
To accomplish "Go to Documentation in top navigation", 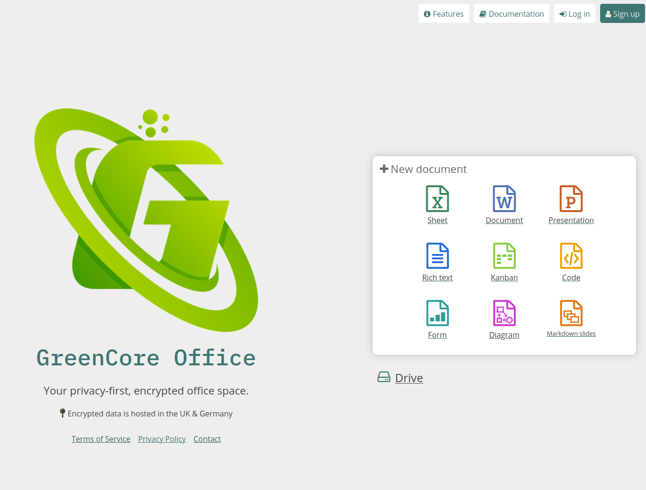I will tap(511, 14).
